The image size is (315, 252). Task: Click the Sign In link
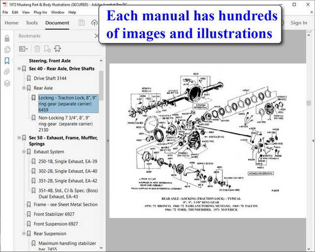[299, 23]
